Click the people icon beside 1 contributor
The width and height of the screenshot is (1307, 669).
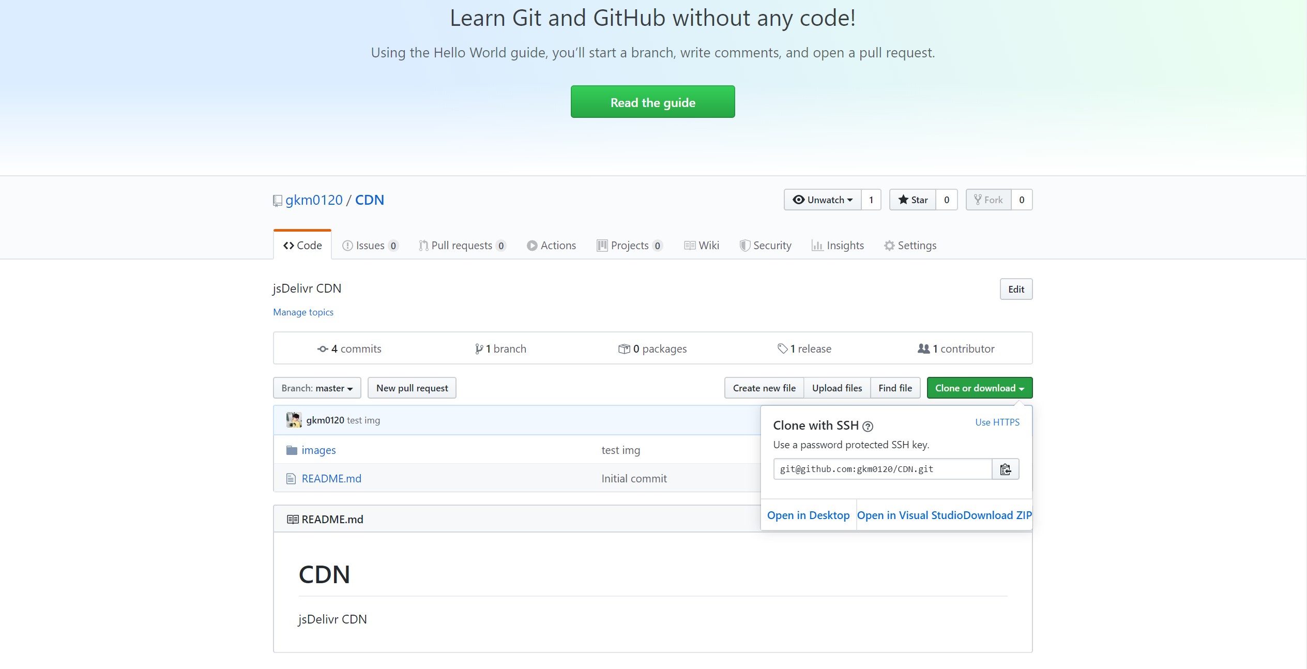click(923, 349)
